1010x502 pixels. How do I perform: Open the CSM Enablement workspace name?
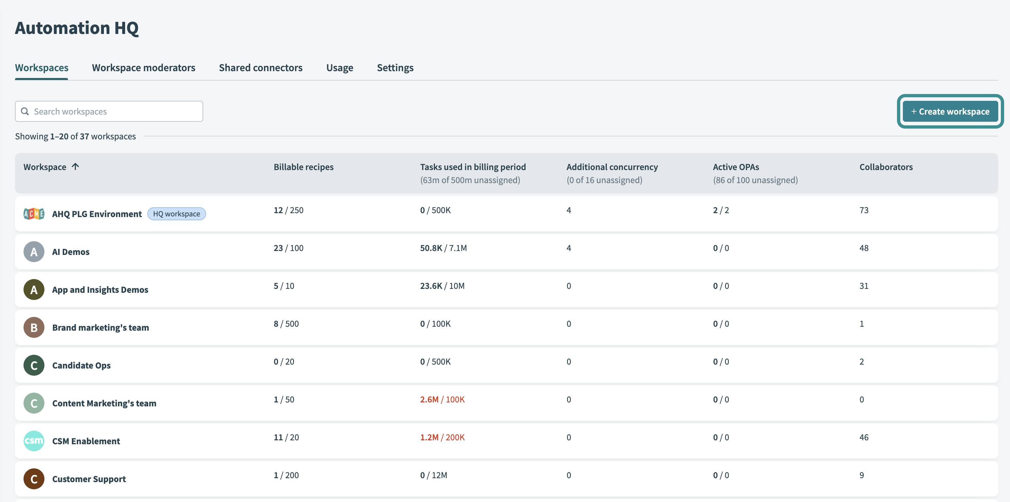[86, 441]
